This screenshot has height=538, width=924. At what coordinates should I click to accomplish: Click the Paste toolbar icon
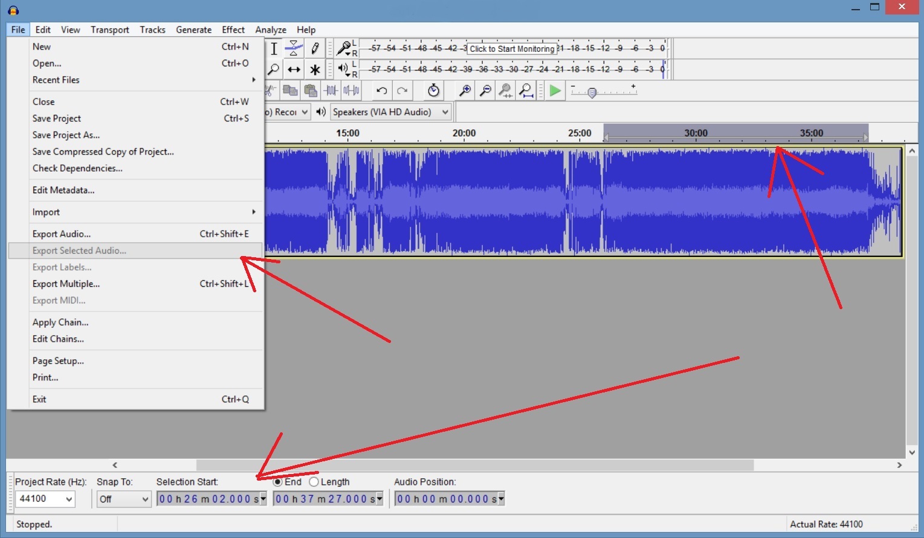tap(311, 91)
